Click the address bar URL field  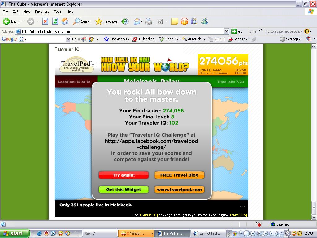(119, 31)
